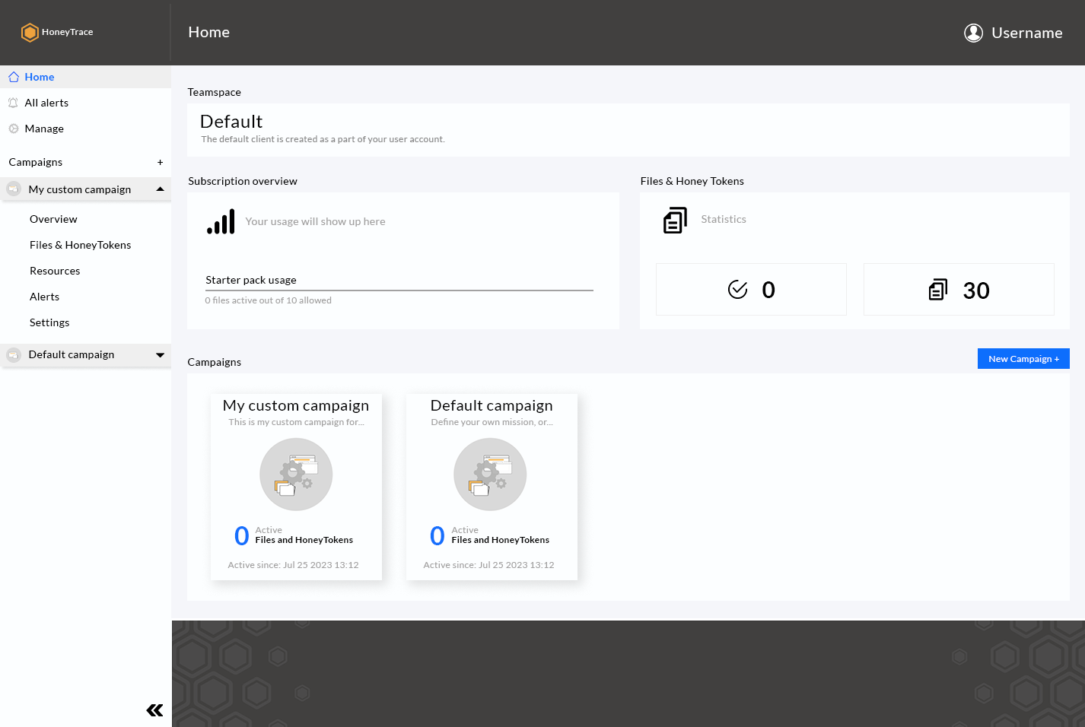
Task: Click the HoneyTrace hexagon logo
Action: [30, 32]
